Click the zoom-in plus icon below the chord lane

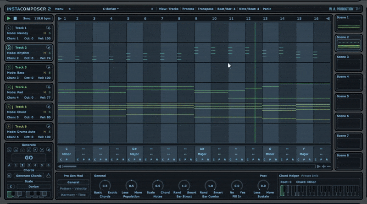(x=323, y=166)
